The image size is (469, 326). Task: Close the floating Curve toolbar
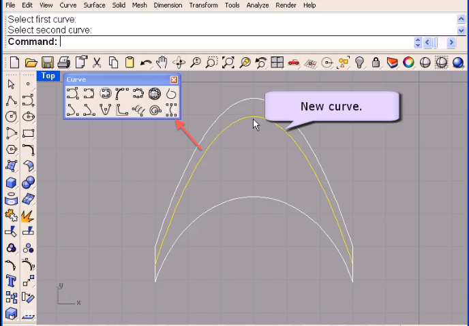click(174, 80)
